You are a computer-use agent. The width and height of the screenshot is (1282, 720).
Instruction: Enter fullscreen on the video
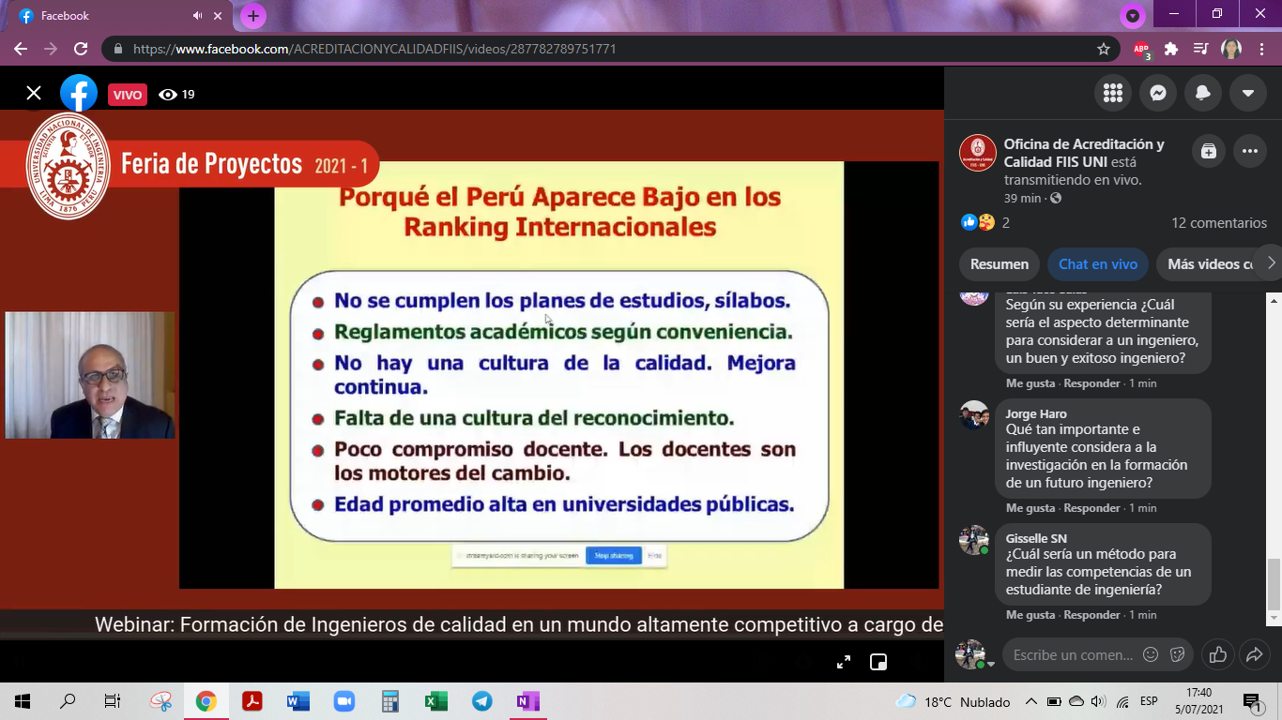[x=844, y=662]
